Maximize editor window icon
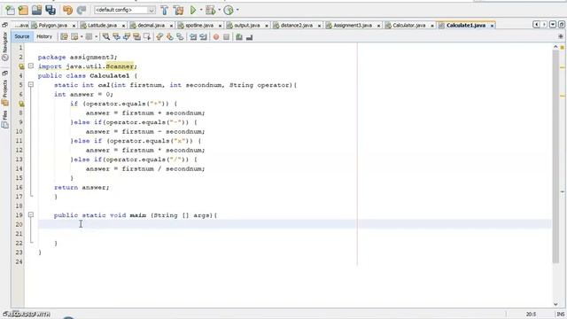This screenshot has width=567, height=319. tap(561, 25)
